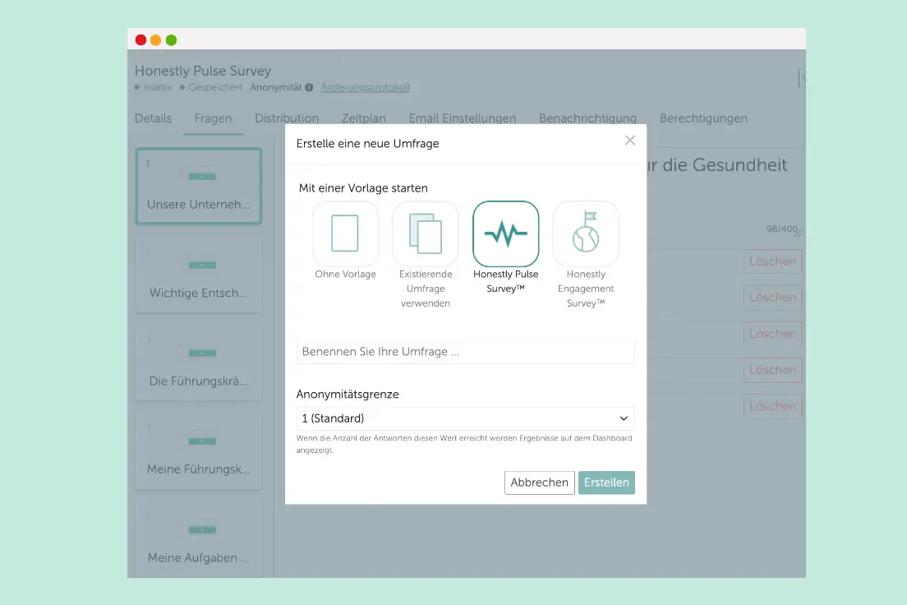Open the Anonymitätsgrenze dropdown
The image size is (907, 605).
click(x=465, y=418)
